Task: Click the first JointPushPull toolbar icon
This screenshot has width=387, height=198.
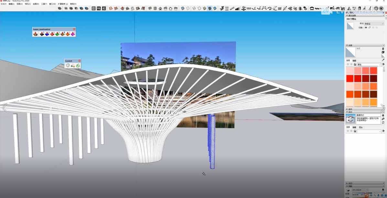Action: pos(35,34)
